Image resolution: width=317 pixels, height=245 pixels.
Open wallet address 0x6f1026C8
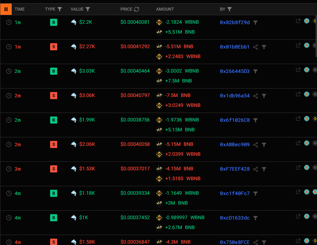(x=235, y=120)
